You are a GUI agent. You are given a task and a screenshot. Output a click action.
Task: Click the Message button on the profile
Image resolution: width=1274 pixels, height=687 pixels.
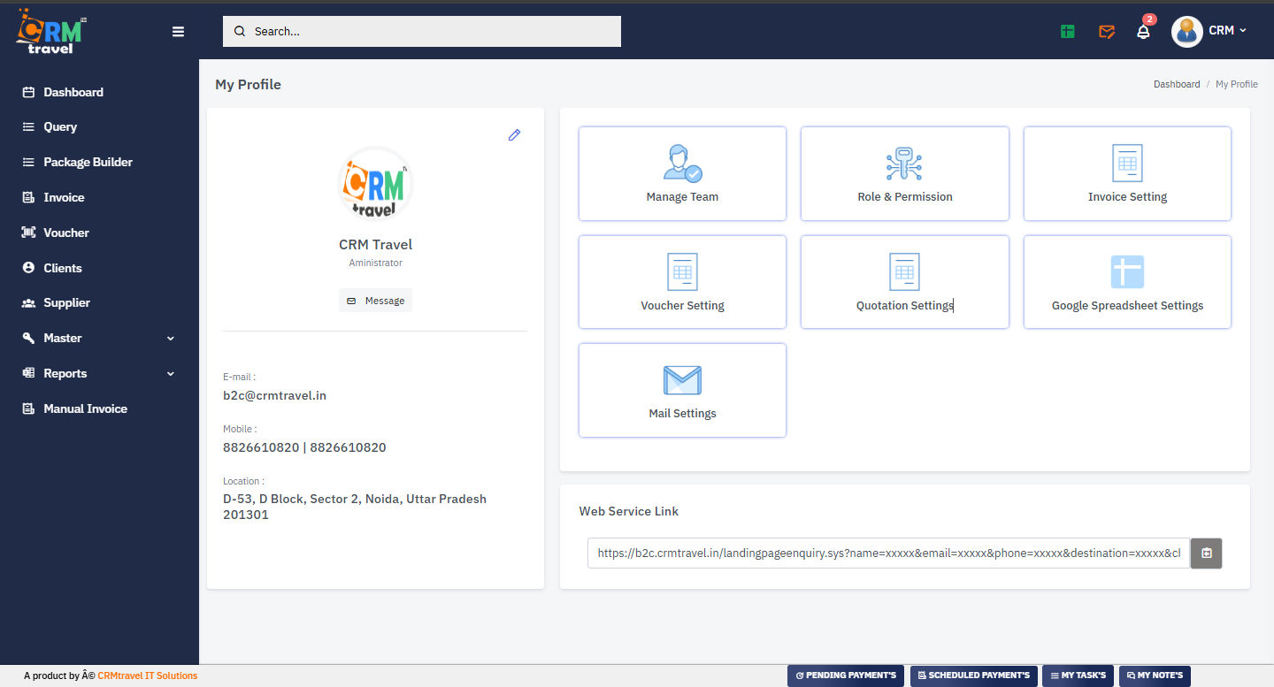click(x=375, y=300)
